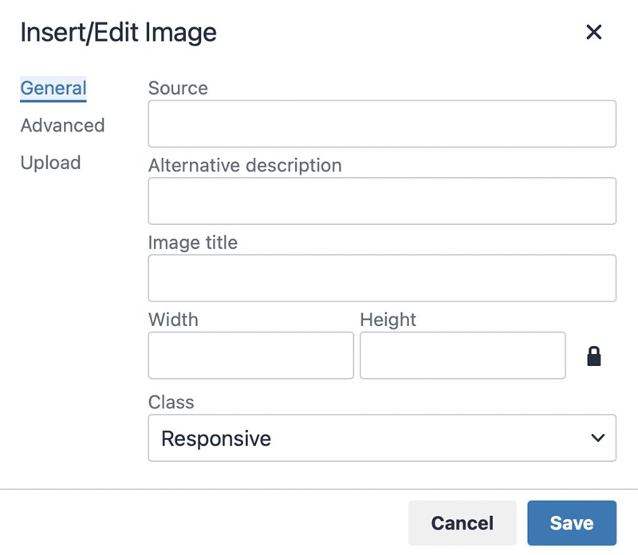Go to the Upload tab
This screenshot has height=555, width=638.
click(x=50, y=163)
